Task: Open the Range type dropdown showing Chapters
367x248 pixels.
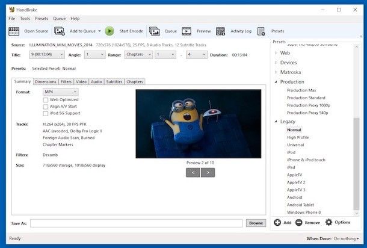Action: click(x=138, y=55)
